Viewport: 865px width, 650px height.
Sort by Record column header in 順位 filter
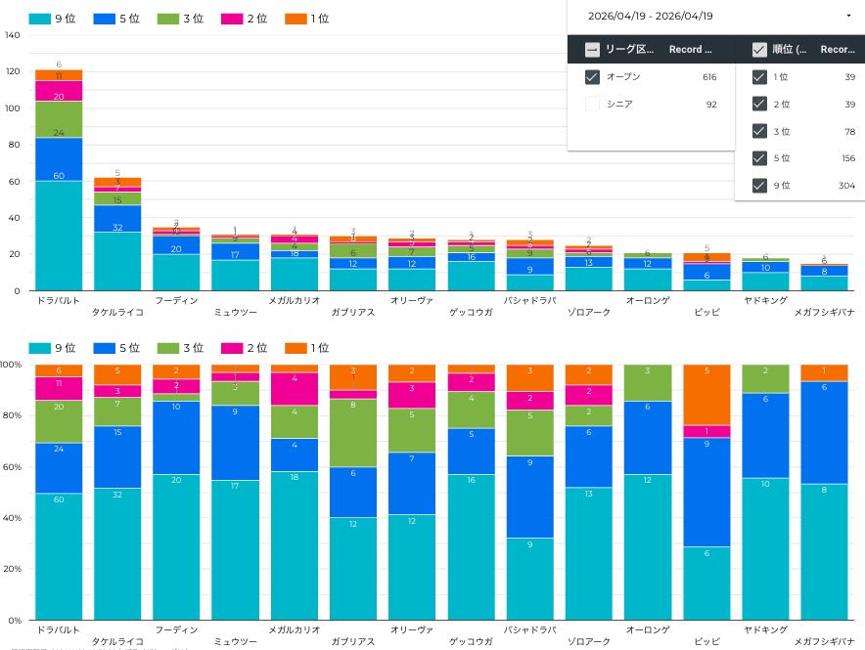point(837,50)
